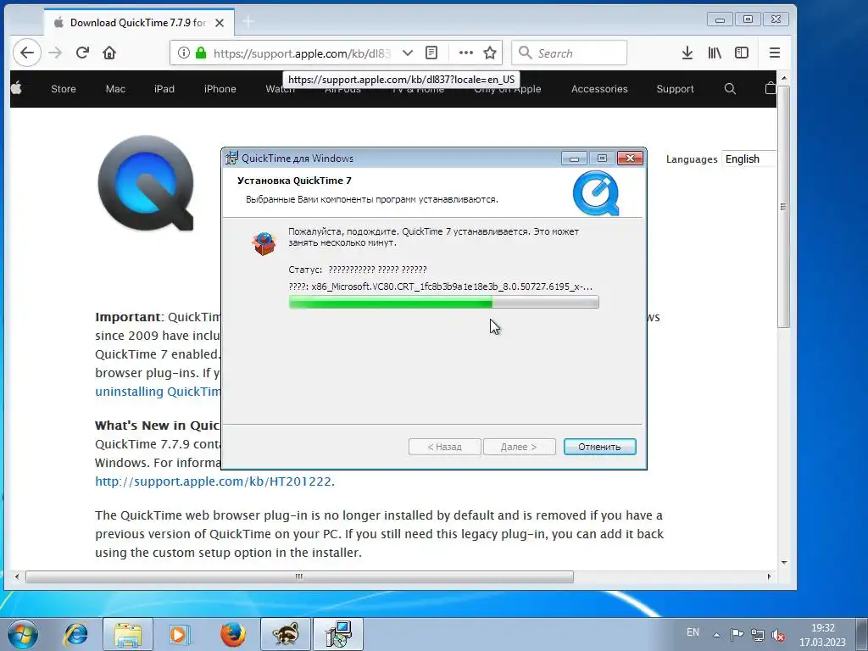Switch to Firefox on taskbar
Image resolution: width=868 pixels, height=651 pixels.
pyautogui.click(x=232, y=634)
